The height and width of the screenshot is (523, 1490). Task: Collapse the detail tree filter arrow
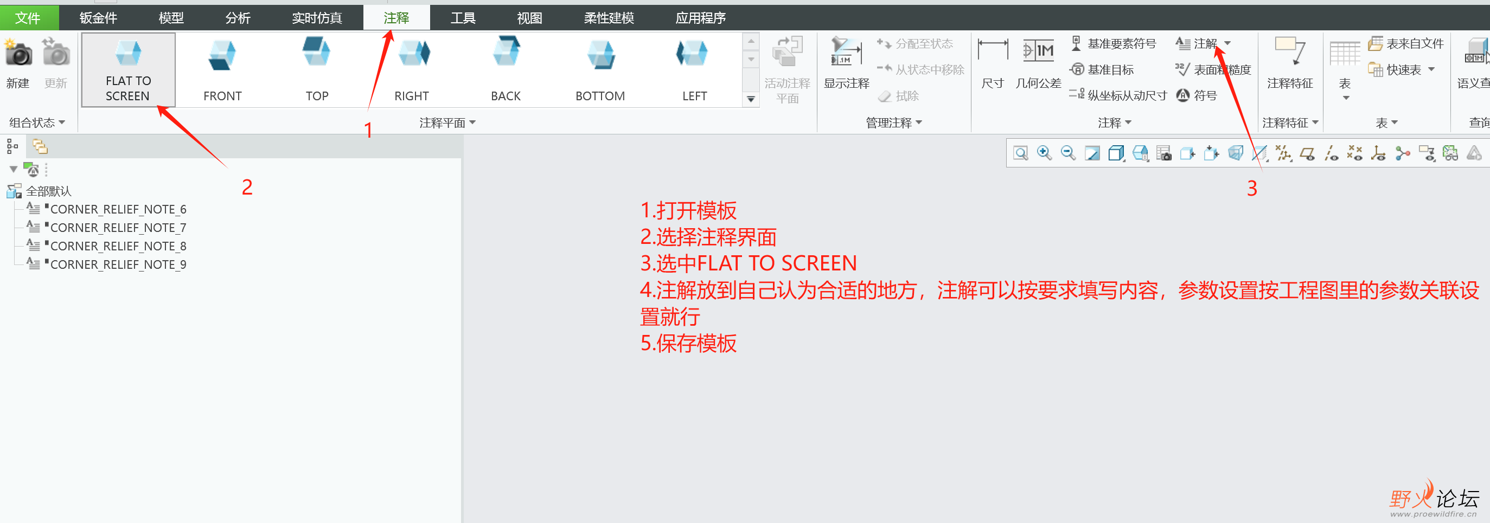click(x=14, y=169)
